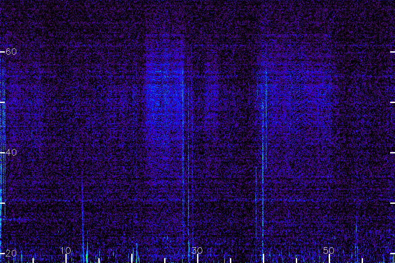Click the time axis label 10

point(65,250)
